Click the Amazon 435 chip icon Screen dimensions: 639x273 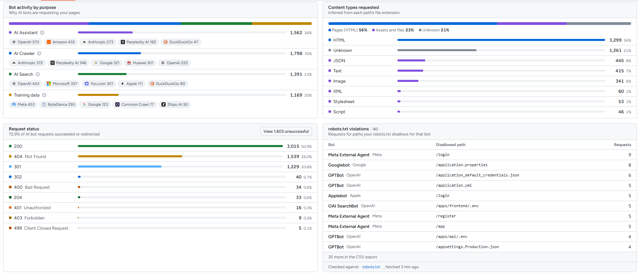49,42
